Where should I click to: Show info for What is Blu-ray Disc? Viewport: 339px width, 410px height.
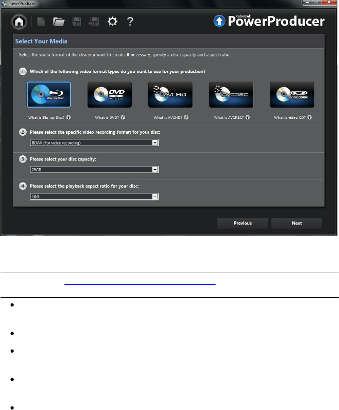click(69, 117)
